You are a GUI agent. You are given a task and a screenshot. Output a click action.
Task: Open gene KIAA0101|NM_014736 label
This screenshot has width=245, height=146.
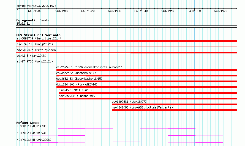(31, 126)
